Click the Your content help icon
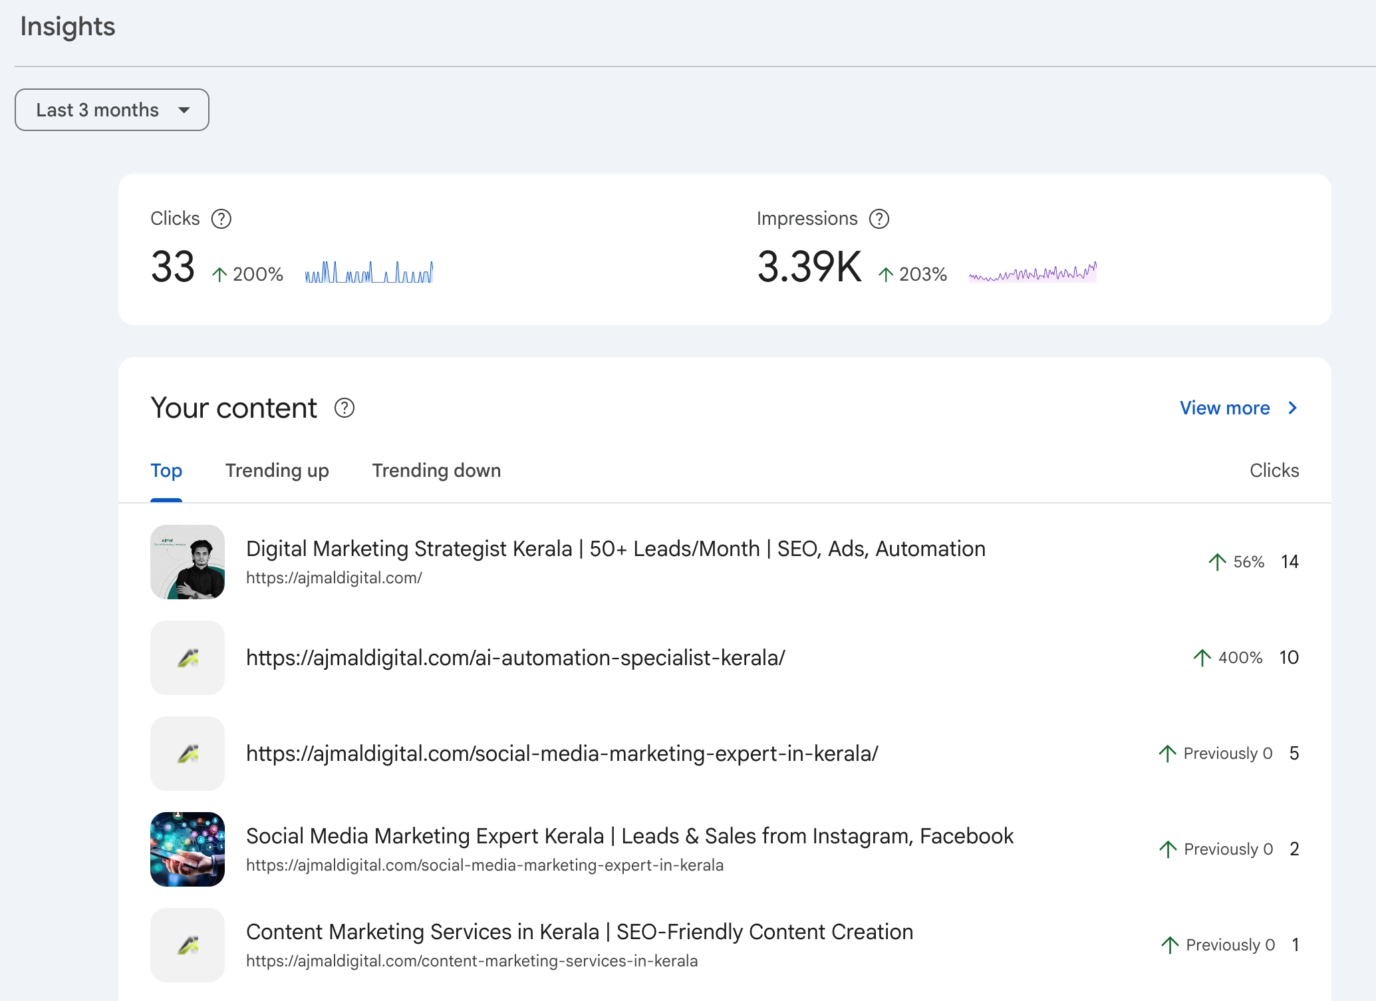This screenshot has height=1001, width=1376. (x=344, y=408)
